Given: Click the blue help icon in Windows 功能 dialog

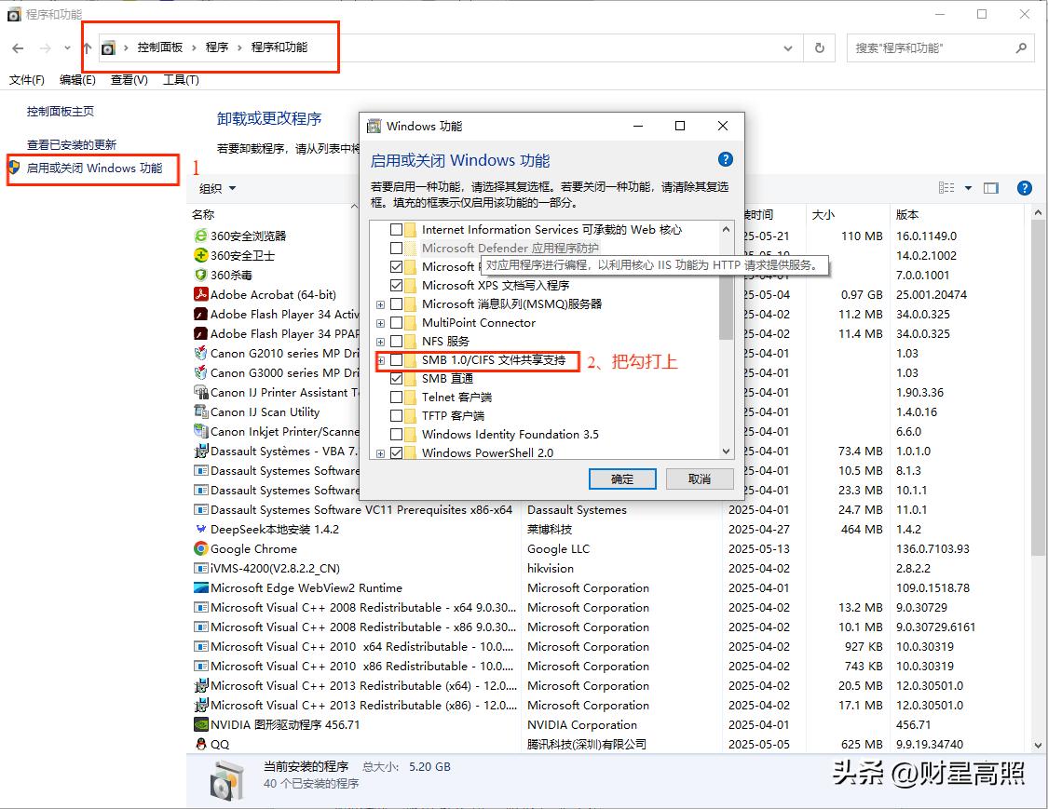Looking at the screenshot, I should pyautogui.click(x=725, y=158).
